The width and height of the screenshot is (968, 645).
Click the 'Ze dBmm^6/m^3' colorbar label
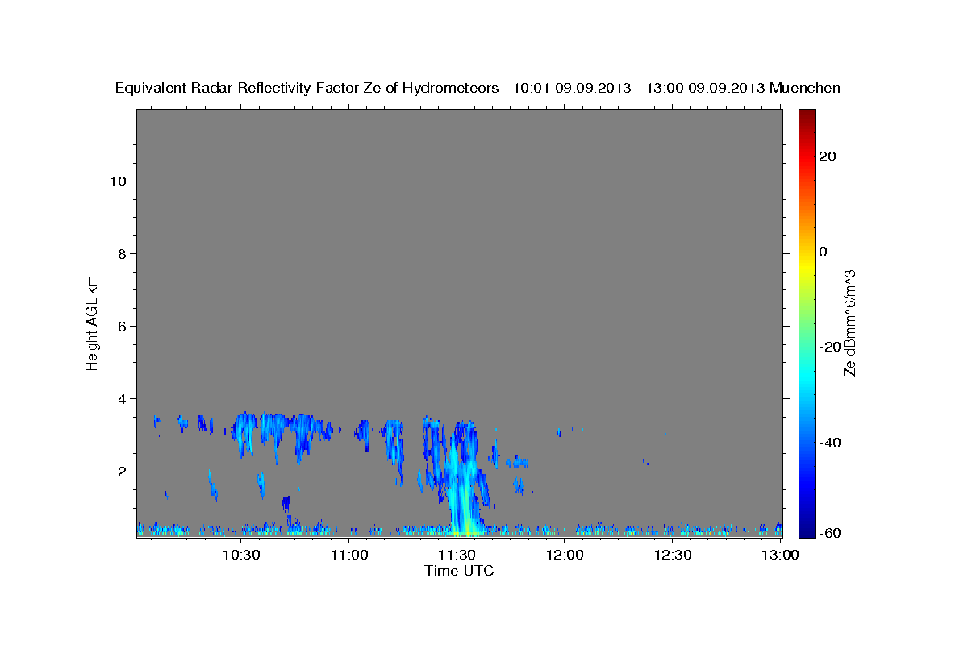(849, 322)
